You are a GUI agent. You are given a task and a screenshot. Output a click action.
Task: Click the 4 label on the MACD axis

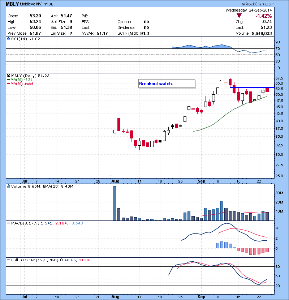(276, 228)
